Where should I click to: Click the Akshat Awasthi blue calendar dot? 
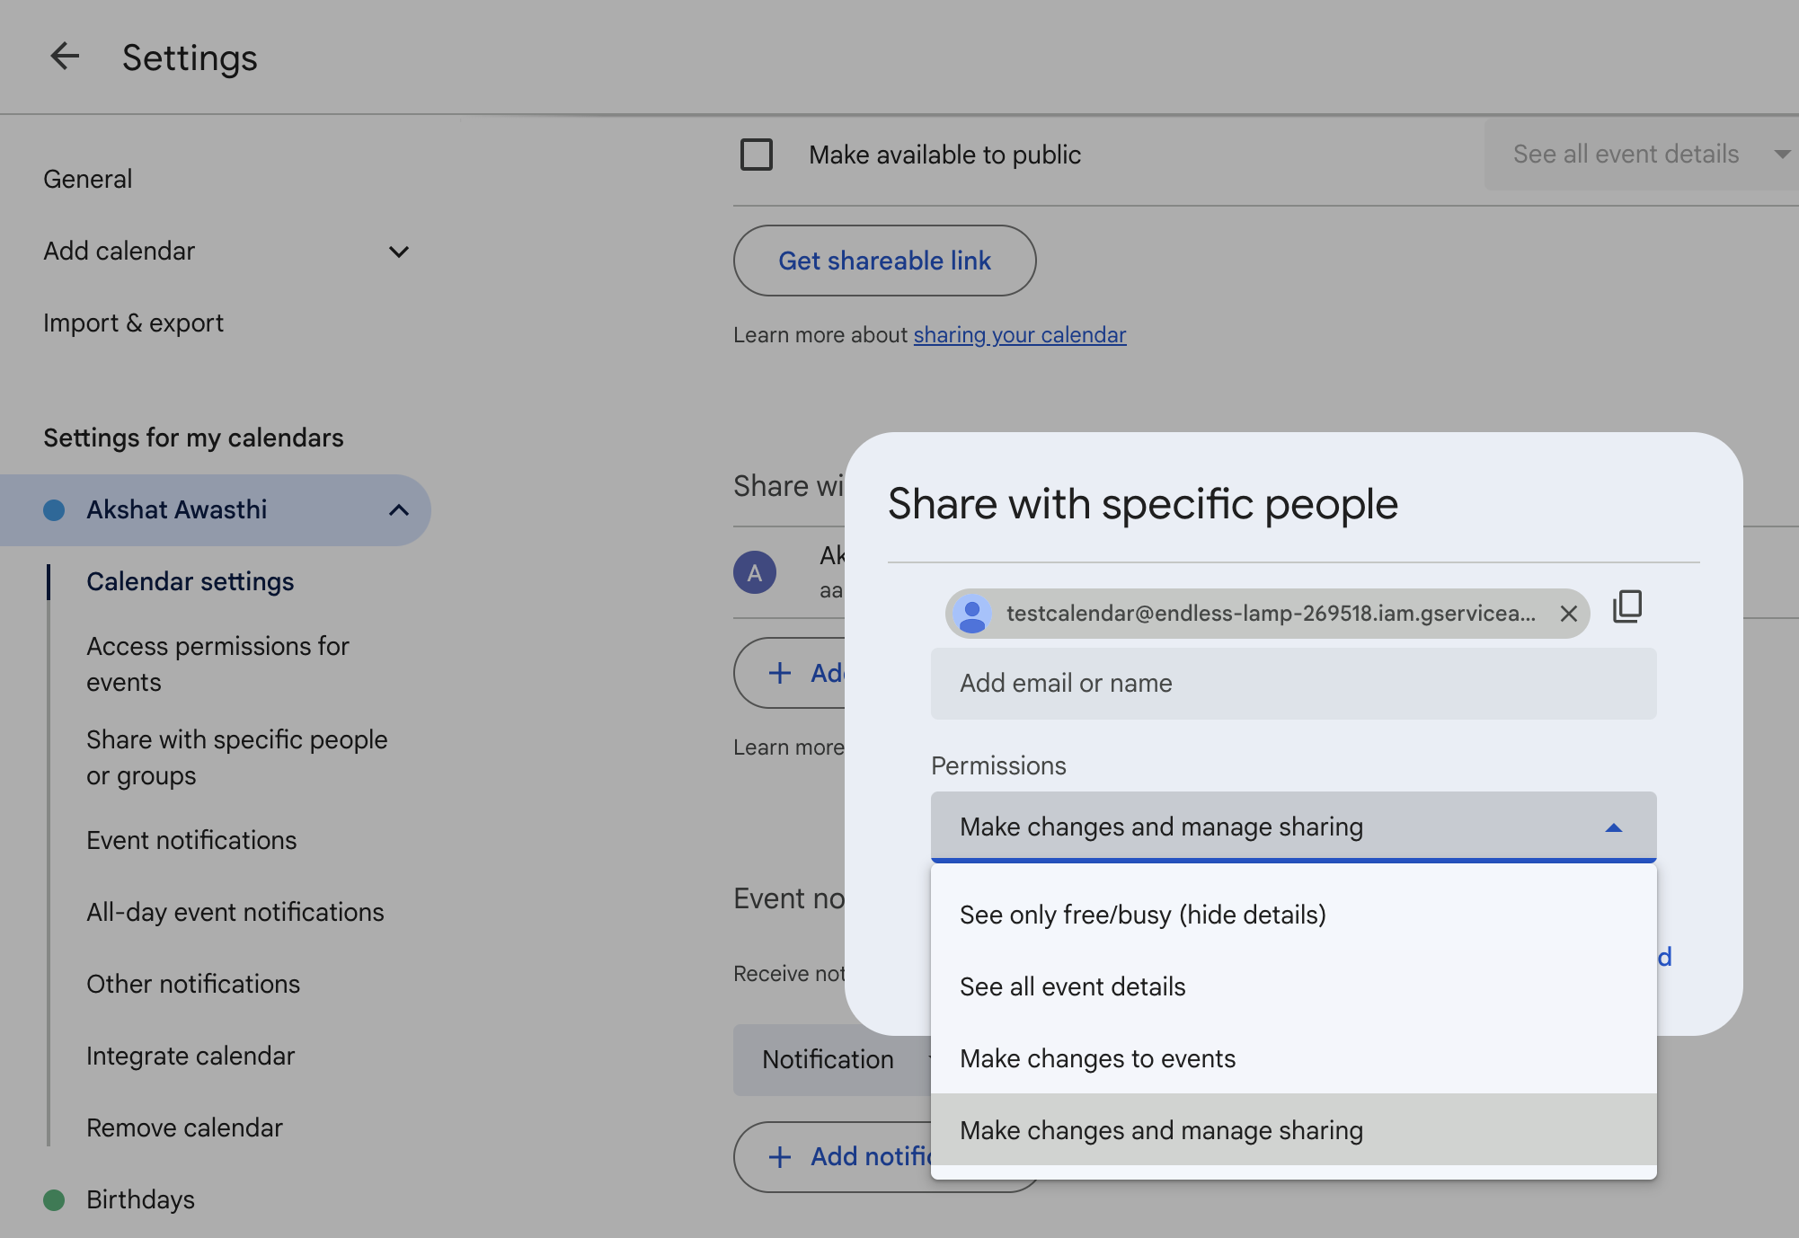tap(54, 510)
